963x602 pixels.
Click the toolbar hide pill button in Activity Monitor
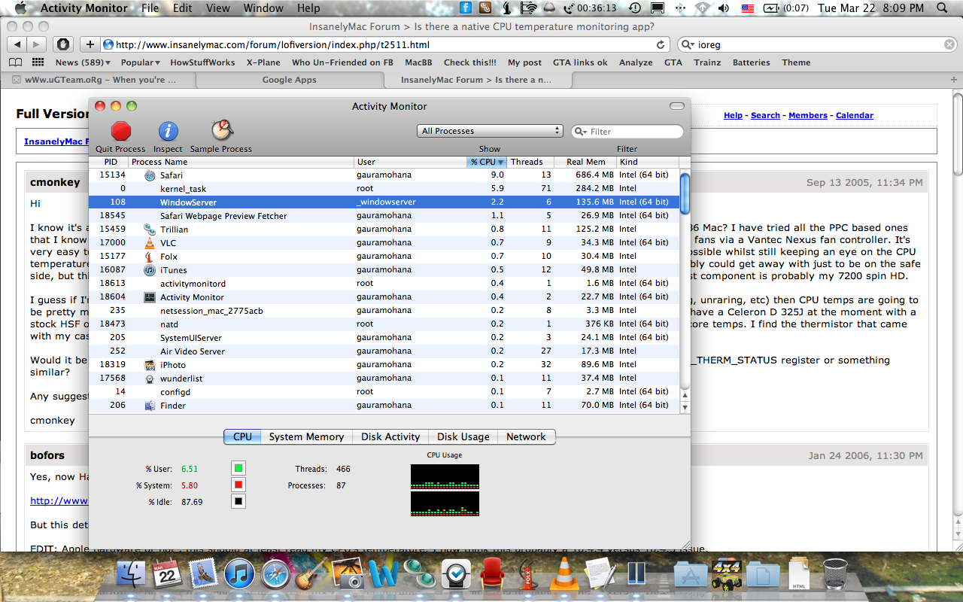pos(677,106)
